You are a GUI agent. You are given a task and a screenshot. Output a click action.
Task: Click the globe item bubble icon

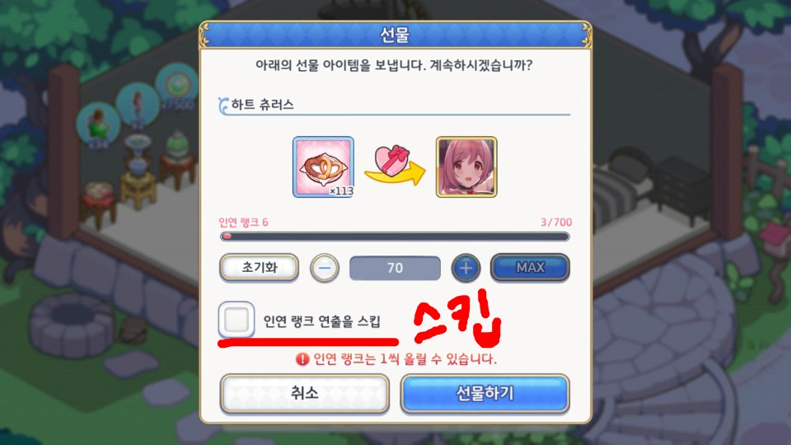click(x=177, y=84)
